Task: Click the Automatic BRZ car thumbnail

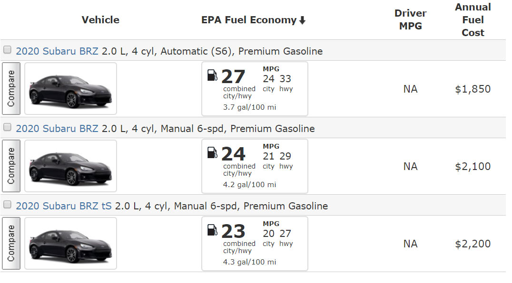Action: tap(70, 89)
